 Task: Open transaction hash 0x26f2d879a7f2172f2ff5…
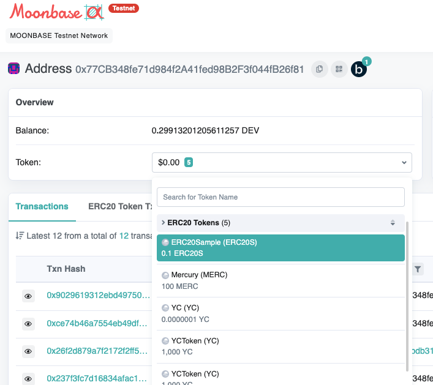[97, 351]
